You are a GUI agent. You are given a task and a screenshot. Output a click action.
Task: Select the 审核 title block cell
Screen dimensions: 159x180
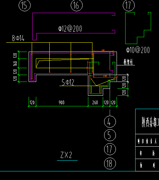coord(147,153)
